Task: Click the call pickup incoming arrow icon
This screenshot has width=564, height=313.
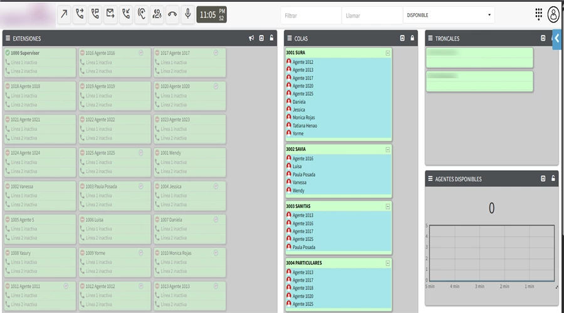Action: tap(126, 14)
